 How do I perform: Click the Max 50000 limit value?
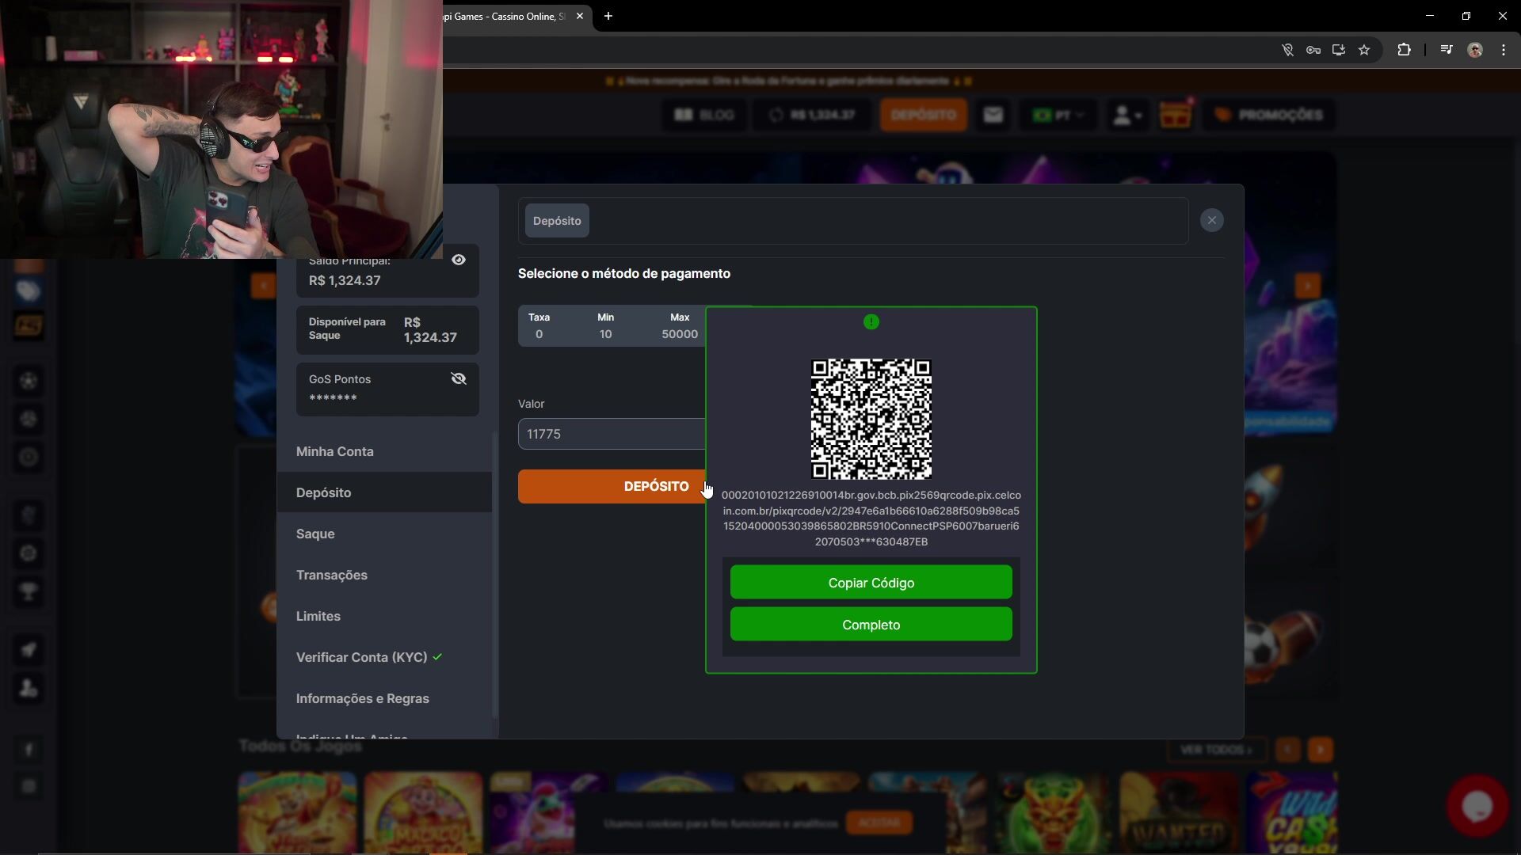(x=680, y=334)
